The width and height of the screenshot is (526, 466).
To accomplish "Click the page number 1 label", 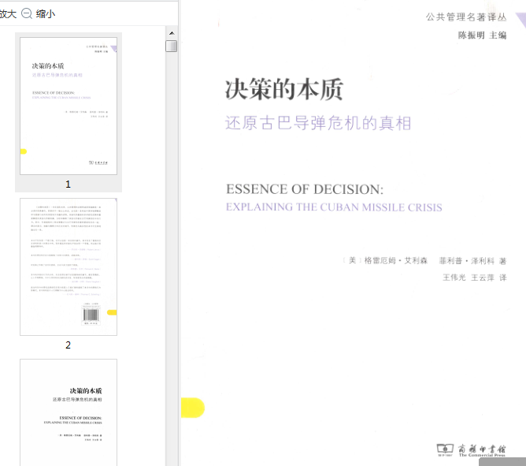I will tap(68, 185).
